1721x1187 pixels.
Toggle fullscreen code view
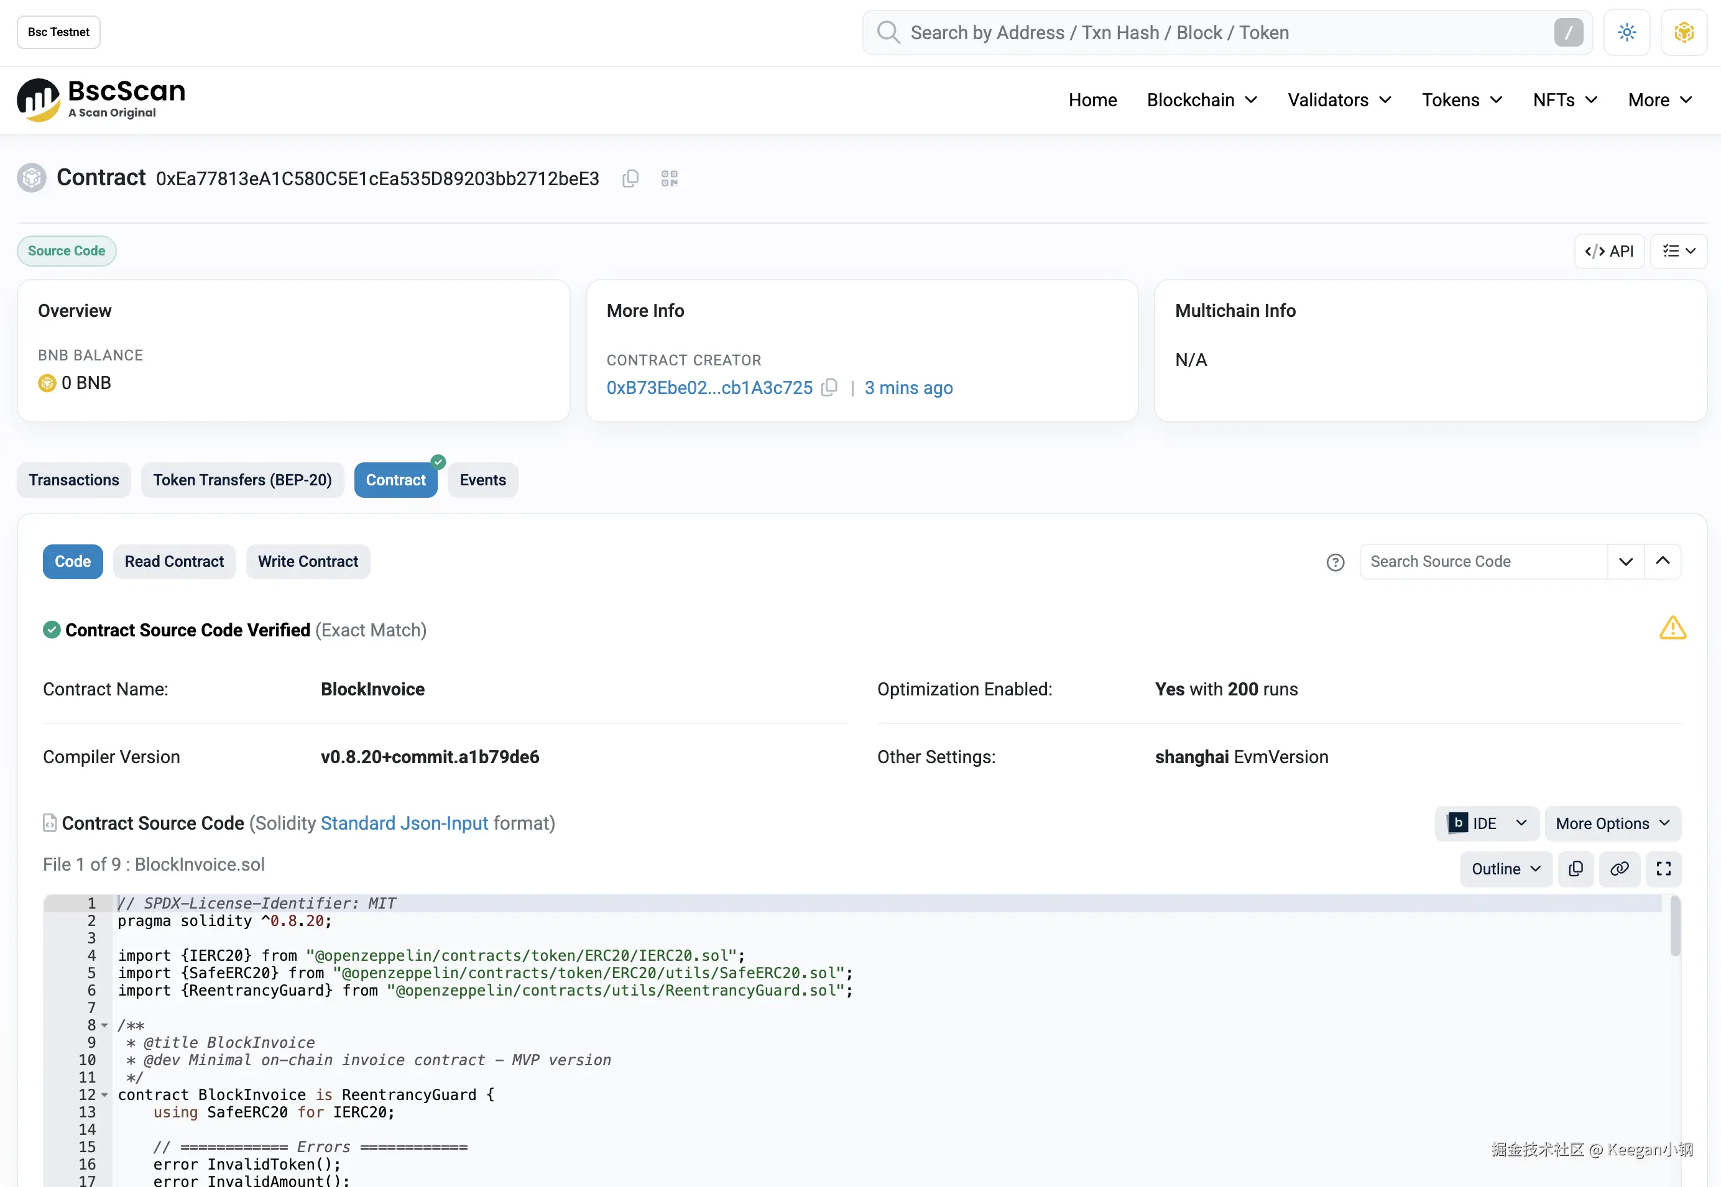[1663, 869]
